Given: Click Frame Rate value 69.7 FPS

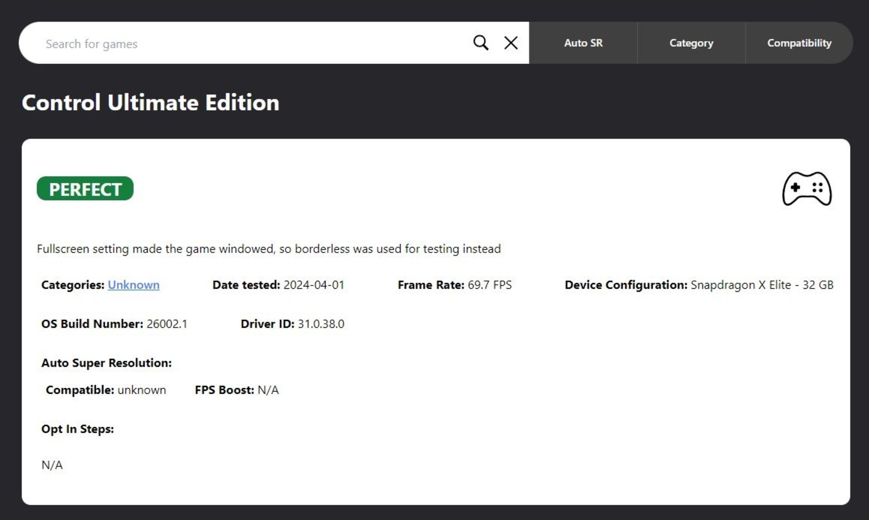Looking at the screenshot, I should (490, 285).
